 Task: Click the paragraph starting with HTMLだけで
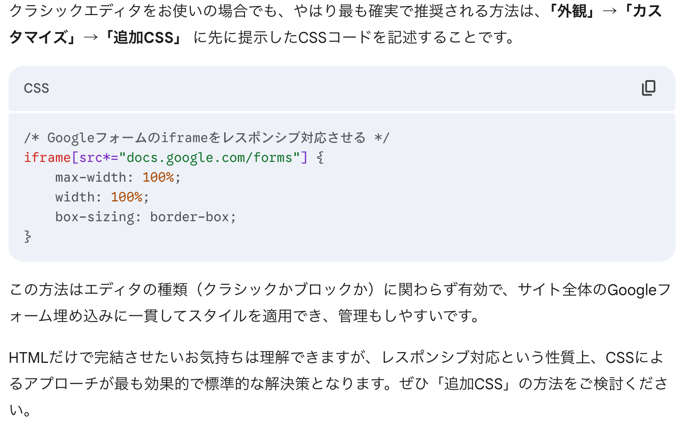[x=338, y=384]
